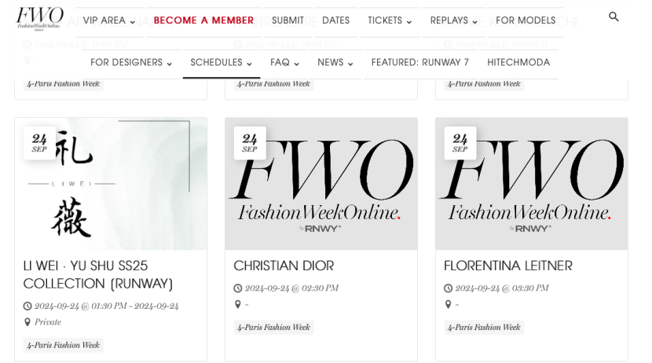The height and width of the screenshot is (363, 652).
Task: Go to Become a Member
Action: coord(203,20)
